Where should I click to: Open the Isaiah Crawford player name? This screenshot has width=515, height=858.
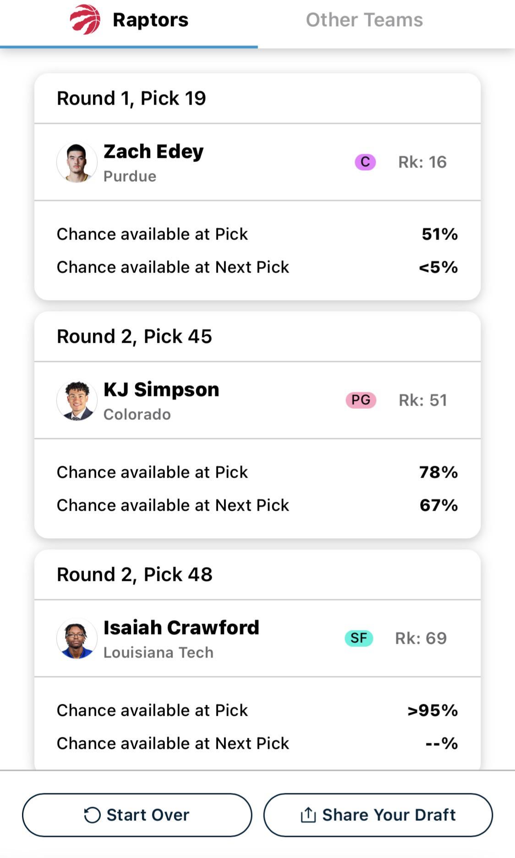pos(181,628)
